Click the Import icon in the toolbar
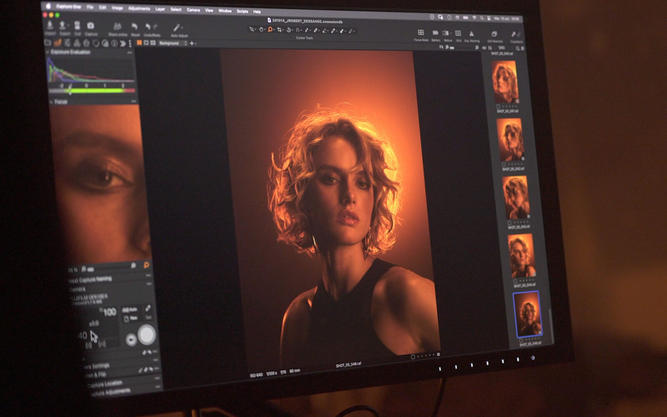This screenshot has height=417, width=667. coord(50,26)
